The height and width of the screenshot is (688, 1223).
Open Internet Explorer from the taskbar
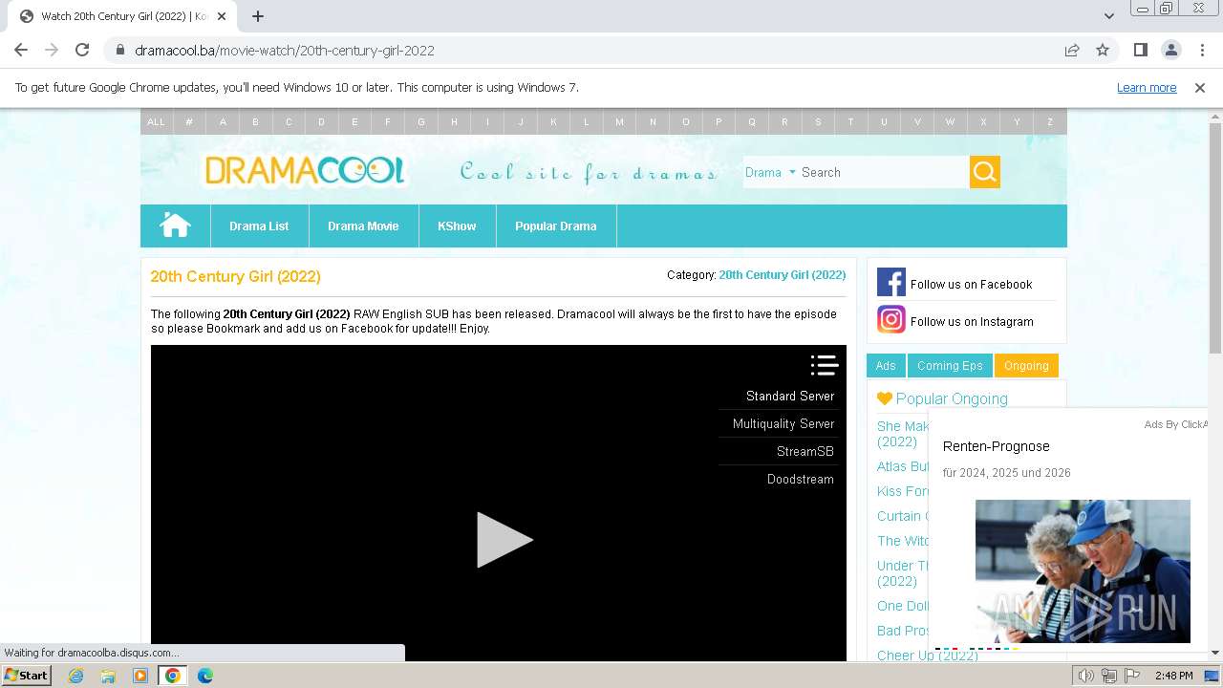click(x=75, y=676)
